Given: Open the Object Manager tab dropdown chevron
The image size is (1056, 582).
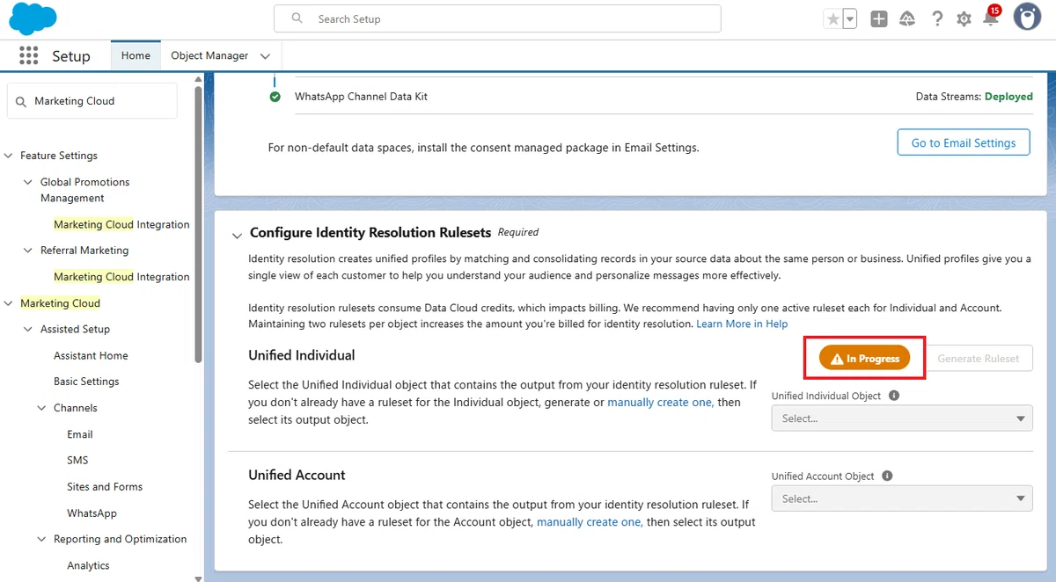Looking at the screenshot, I should tap(266, 56).
